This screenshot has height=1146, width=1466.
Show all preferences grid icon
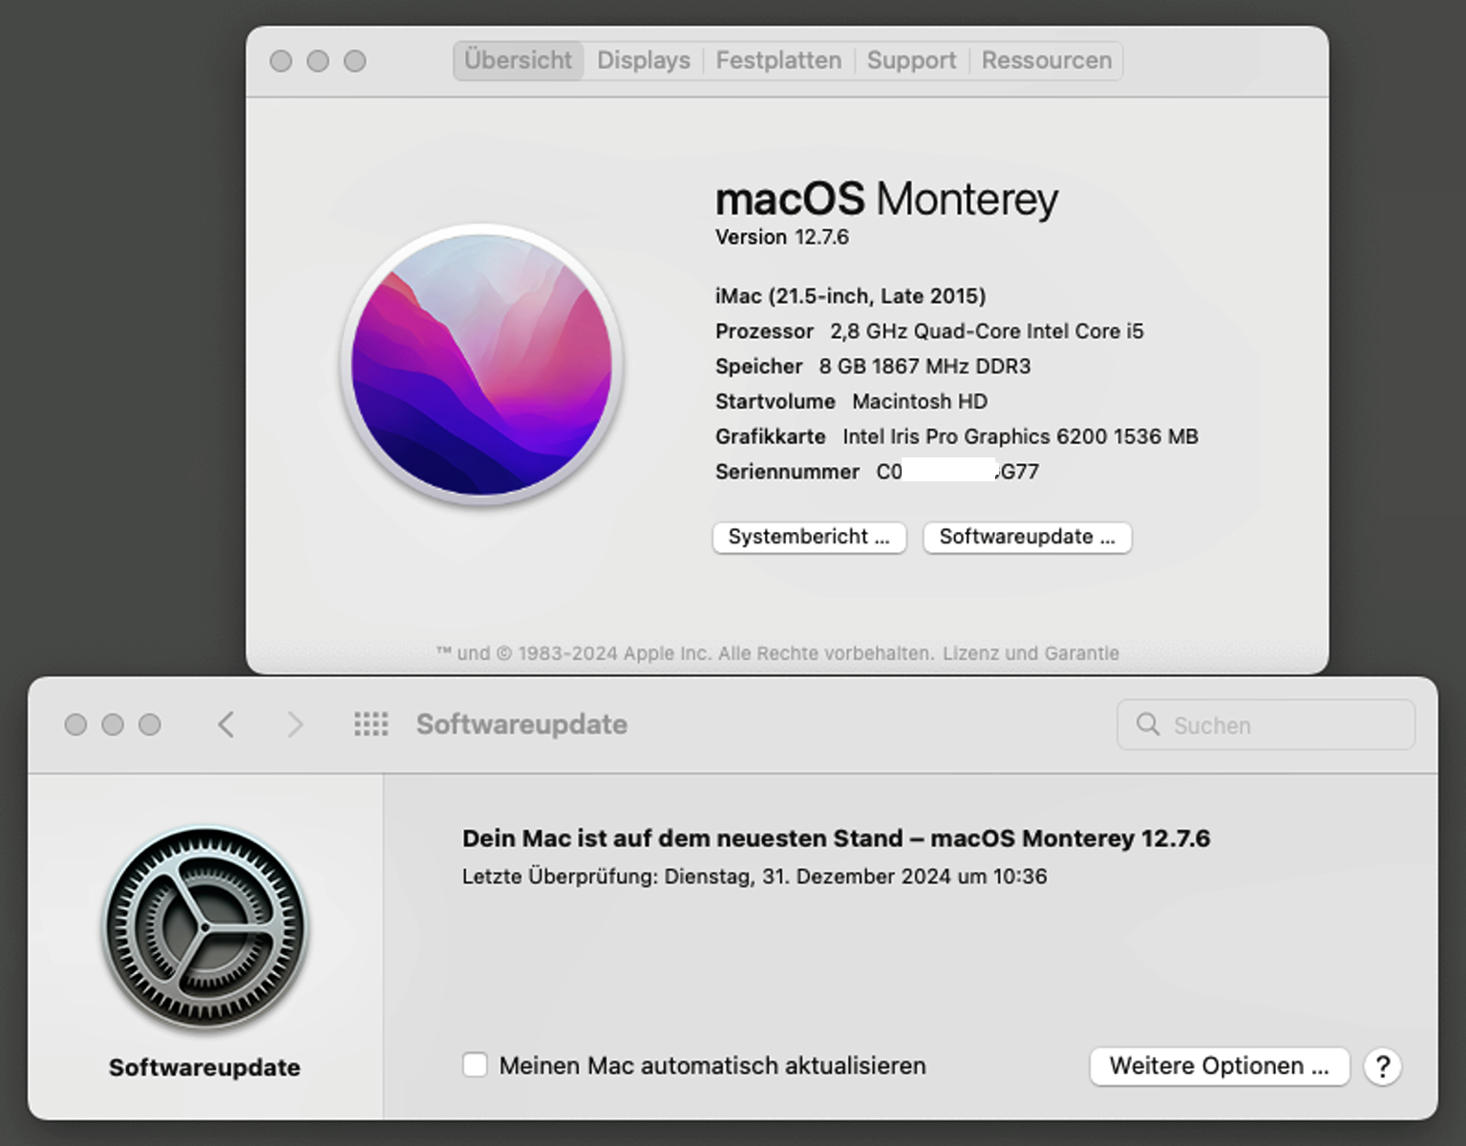click(x=371, y=724)
